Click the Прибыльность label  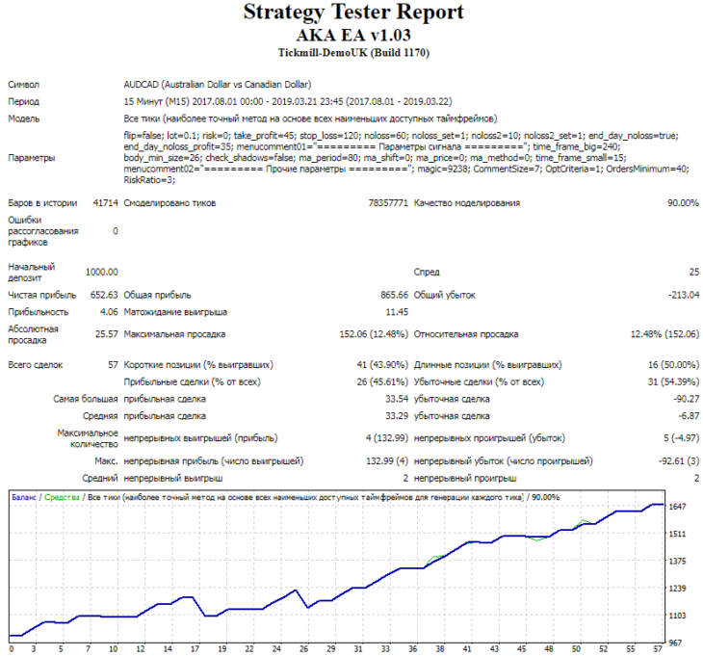tap(39, 312)
